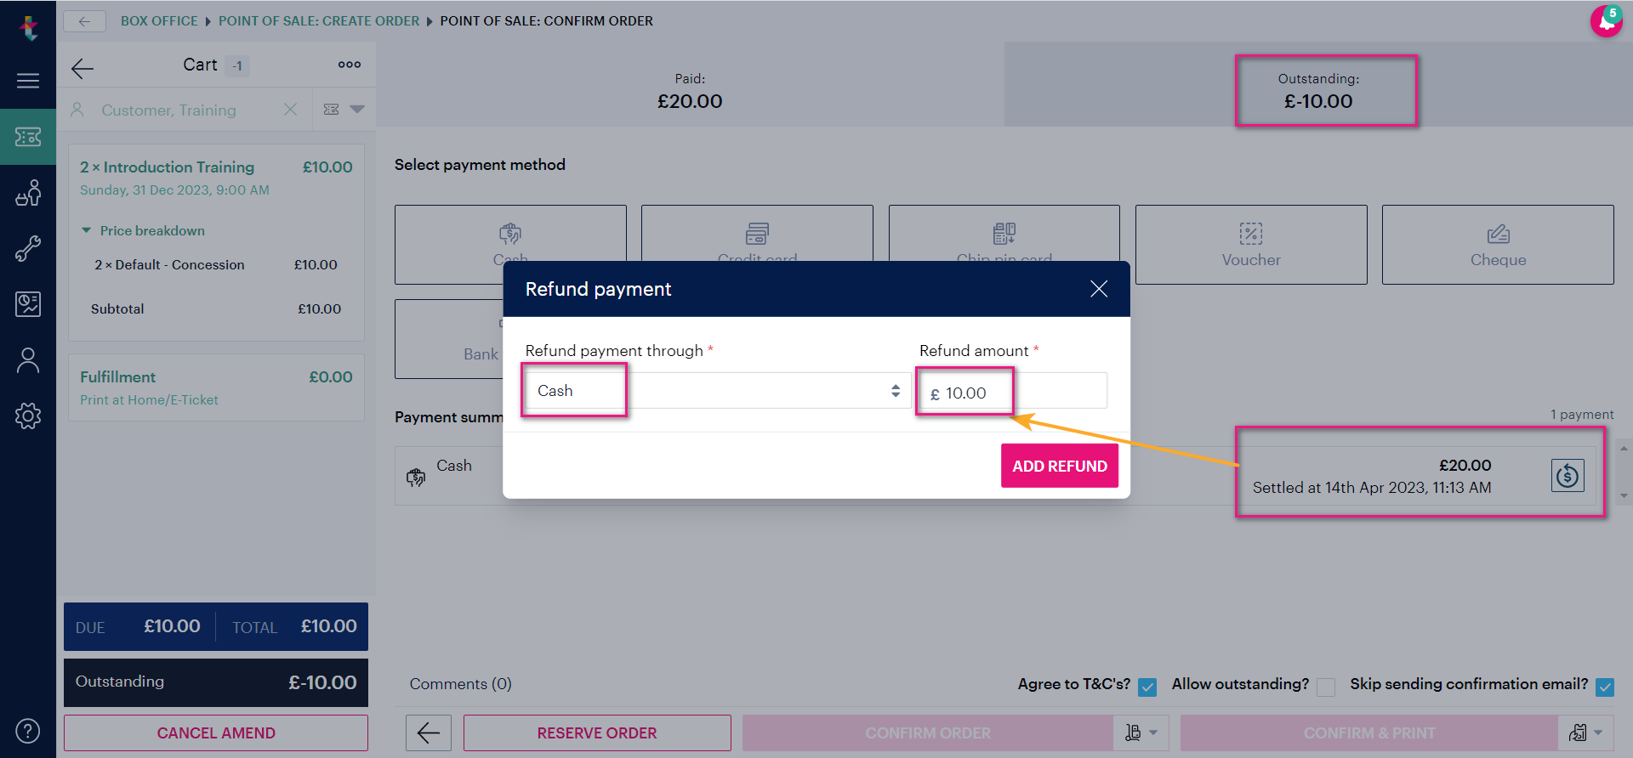Screen dimensions: 1633x758
Task: Open the ticket sales sidebar icon
Action: pos(28,137)
